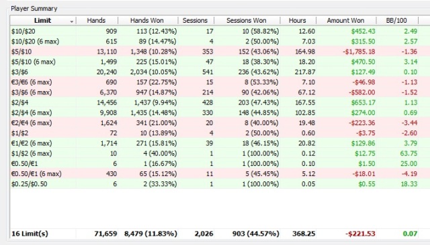
Task: Select the $3/$6 (6 max) row
Action: point(220,92)
